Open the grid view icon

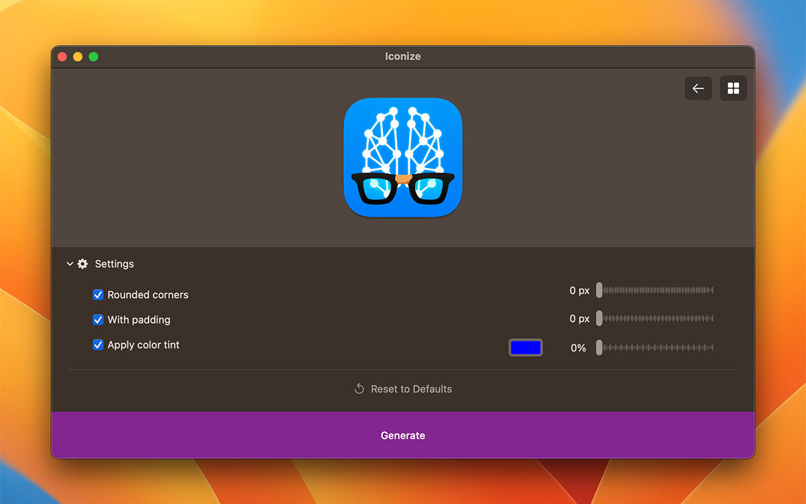pyautogui.click(x=733, y=89)
